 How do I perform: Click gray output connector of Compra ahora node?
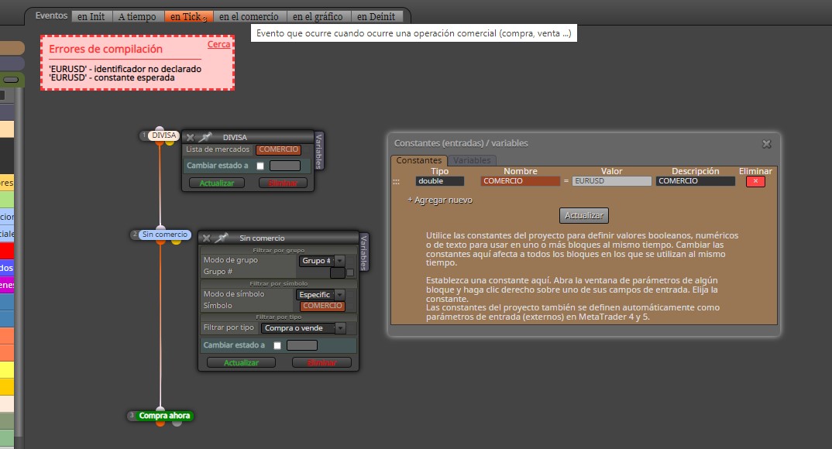pos(177,423)
